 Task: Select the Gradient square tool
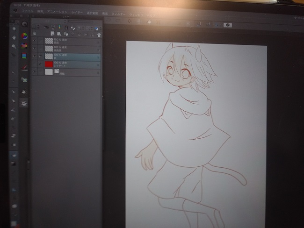tap(14, 164)
